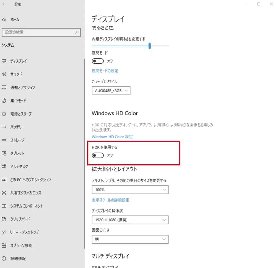Click the Optional features icon
The image size is (276, 268).
click(x=4, y=245)
